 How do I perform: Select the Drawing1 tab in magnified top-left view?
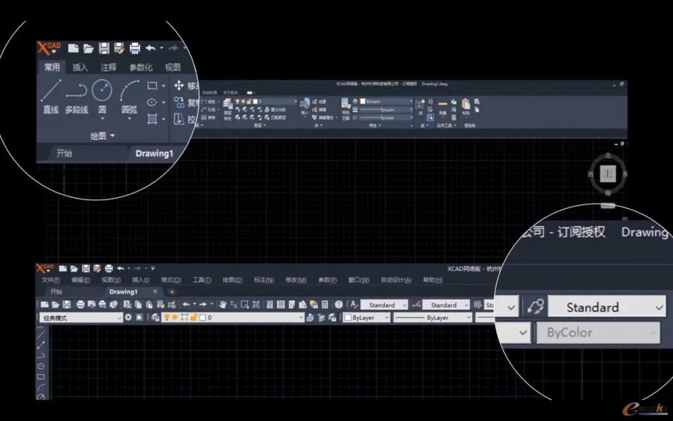click(154, 153)
